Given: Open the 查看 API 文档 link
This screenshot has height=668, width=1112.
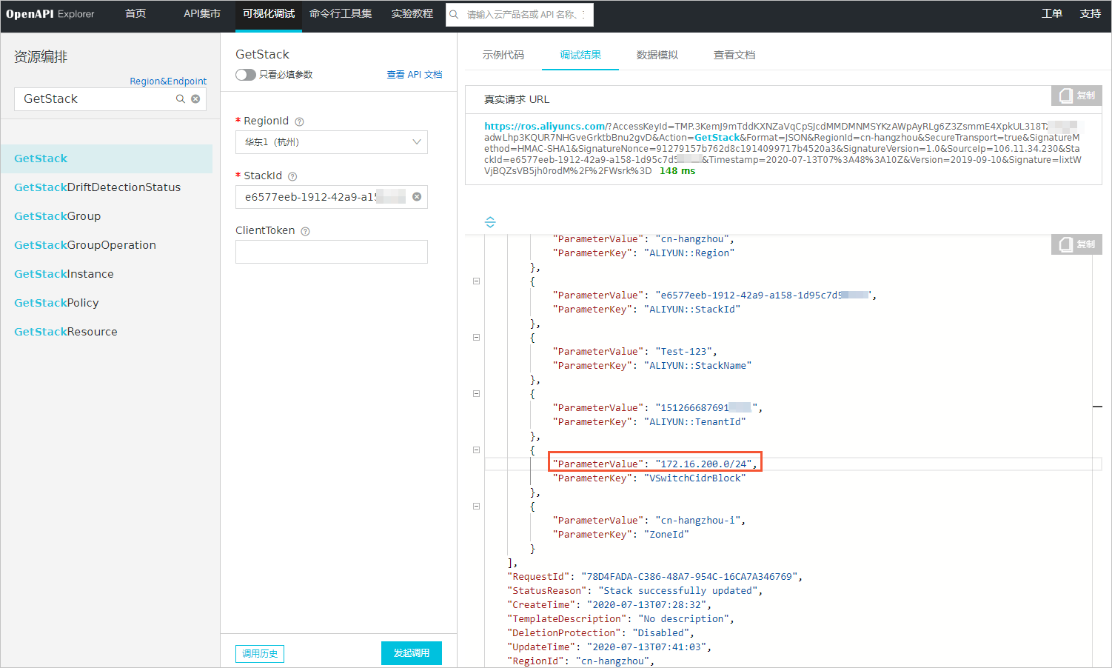Looking at the screenshot, I should tap(415, 75).
